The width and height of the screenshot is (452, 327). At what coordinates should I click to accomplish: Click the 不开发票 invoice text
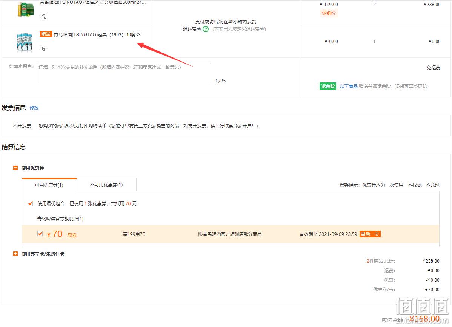point(22,126)
